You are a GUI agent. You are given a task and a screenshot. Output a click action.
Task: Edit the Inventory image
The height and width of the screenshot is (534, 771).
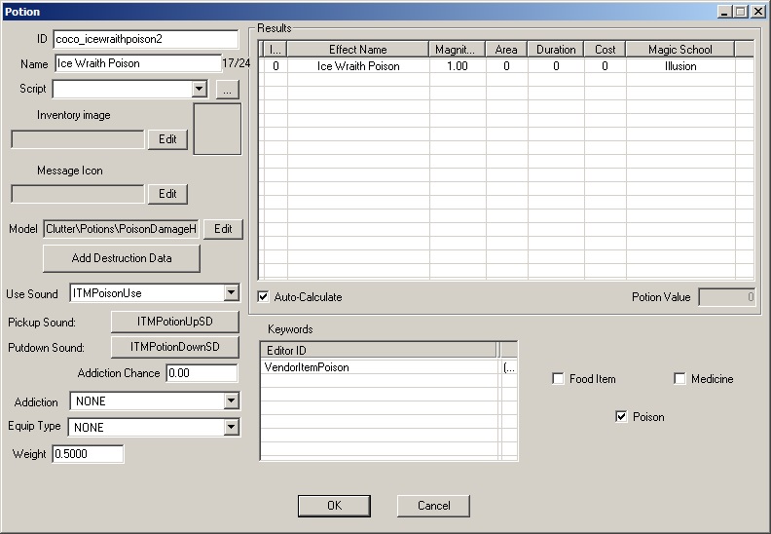[167, 139]
